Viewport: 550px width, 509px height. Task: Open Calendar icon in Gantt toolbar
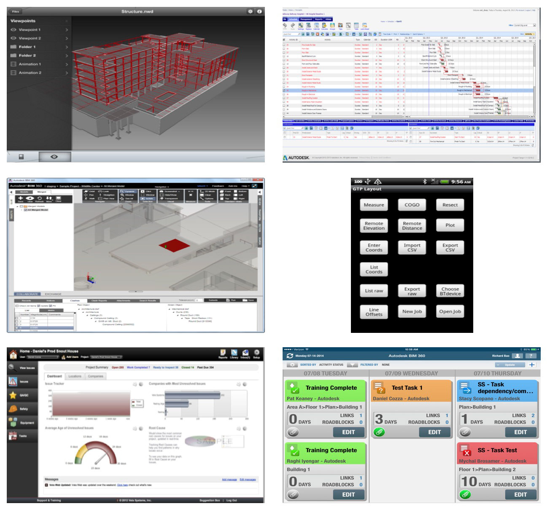point(316,27)
